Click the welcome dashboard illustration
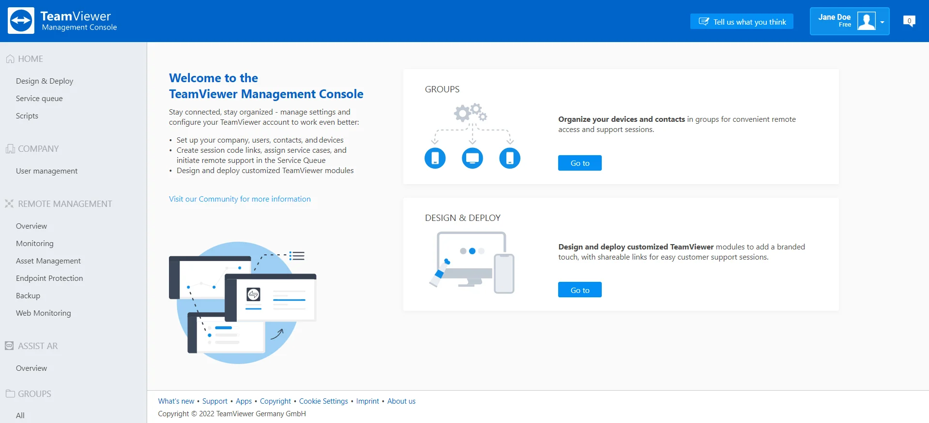The height and width of the screenshot is (423, 929). [243, 303]
